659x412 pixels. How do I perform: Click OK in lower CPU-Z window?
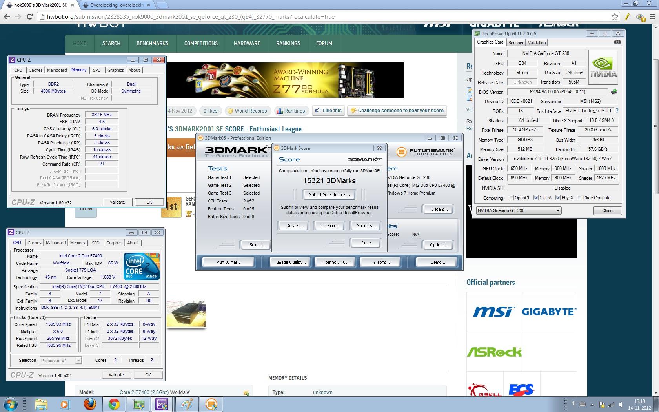(148, 375)
